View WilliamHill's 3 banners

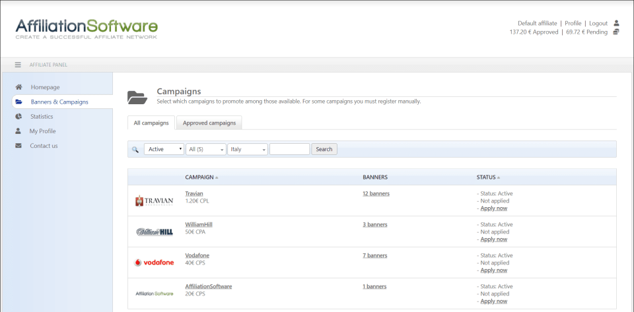(375, 224)
